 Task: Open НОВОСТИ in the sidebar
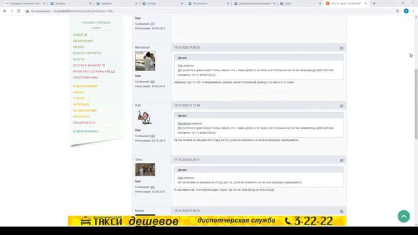[80, 35]
